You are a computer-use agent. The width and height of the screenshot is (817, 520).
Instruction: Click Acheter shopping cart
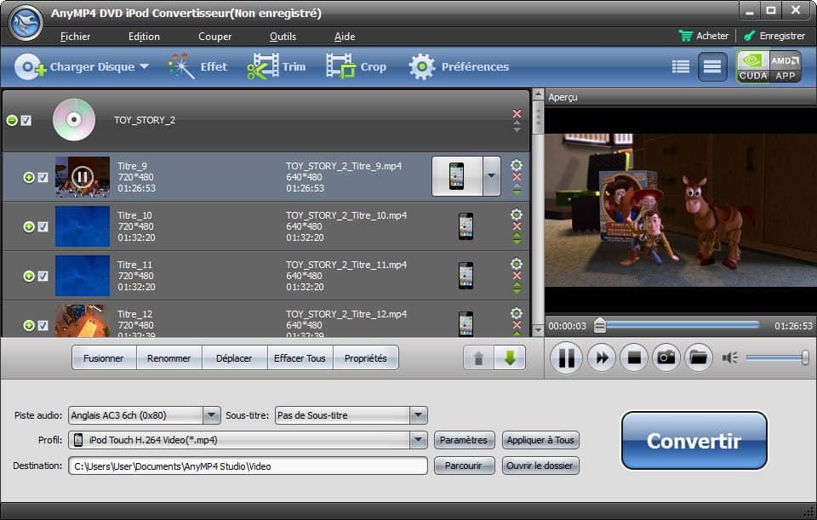pyautogui.click(x=704, y=36)
